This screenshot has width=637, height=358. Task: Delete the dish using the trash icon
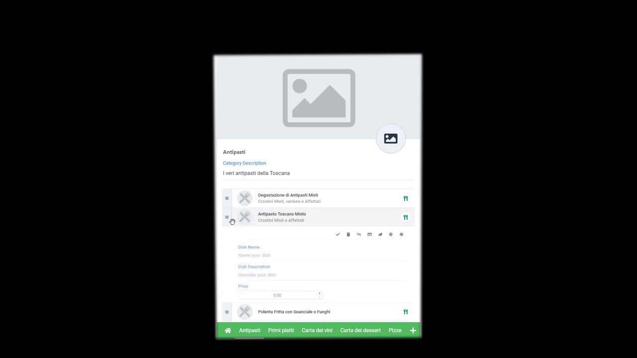pyautogui.click(x=348, y=234)
